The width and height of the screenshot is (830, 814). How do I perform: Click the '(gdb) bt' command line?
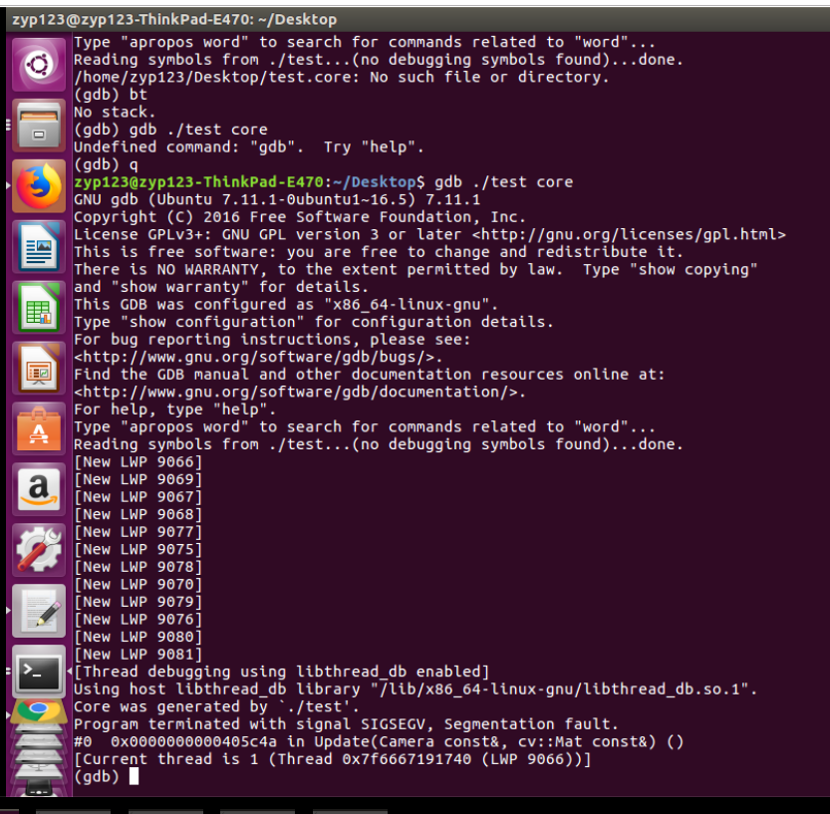110,95
